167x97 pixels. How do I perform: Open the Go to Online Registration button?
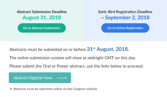pyautogui.click(x=125, y=28)
